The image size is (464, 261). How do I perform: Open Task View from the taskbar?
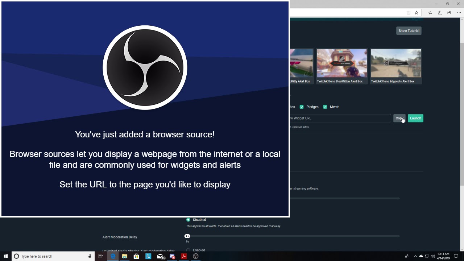click(x=101, y=256)
